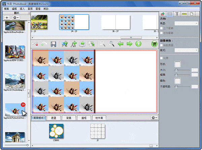Image resolution: width=202 pixels, height=150 pixels.
Task: Open the text 'T' properties panel tab
Action: (x=176, y=14)
